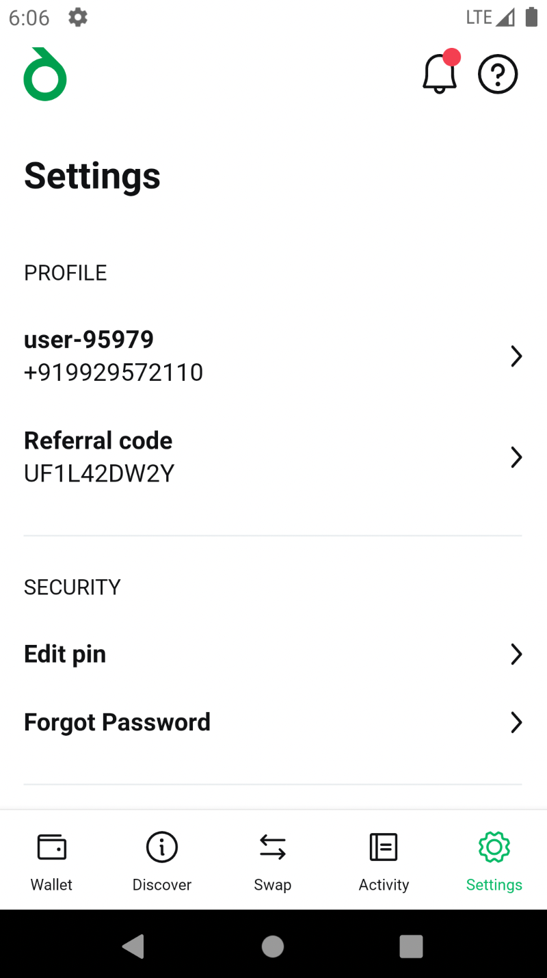The image size is (547, 978).
Task: Open notifications bell icon
Action: pos(440,74)
